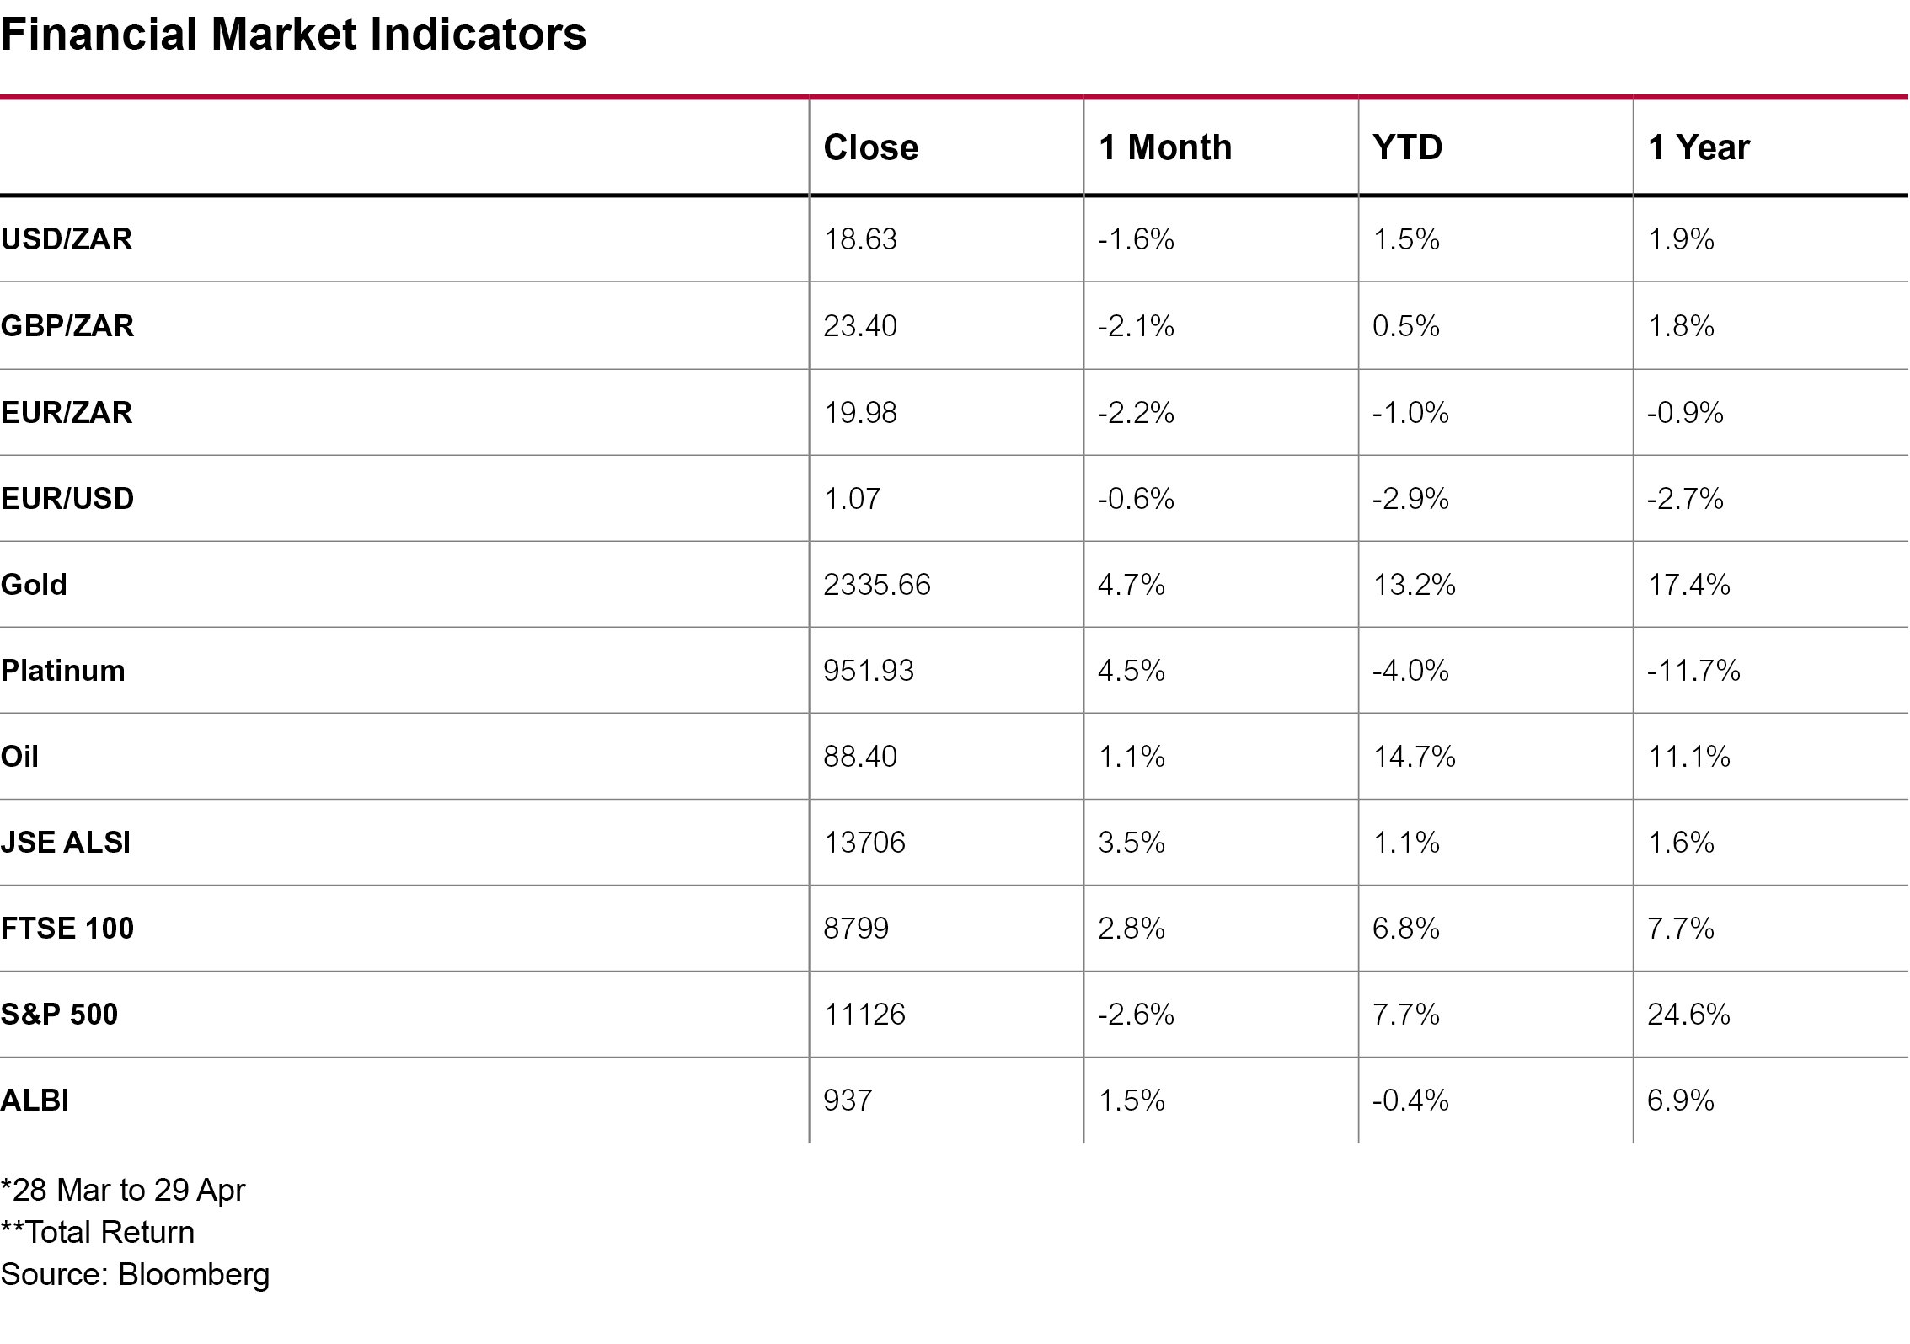1910x1344 pixels.
Task: Select Platinum 1 Year value -11.7%
Action: coord(1693,671)
